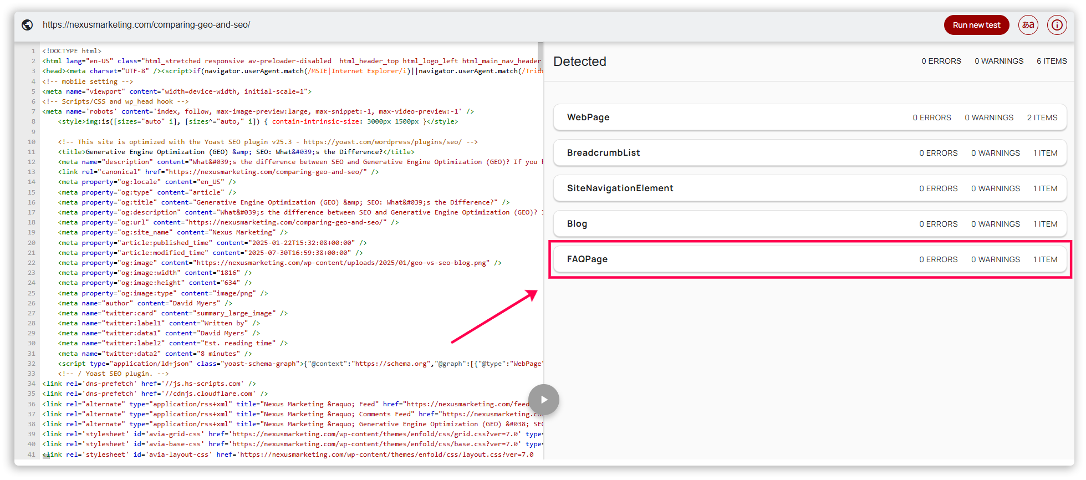Click the og:site_name Nexus Marketing line
This screenshot has height=480, width=1086.
click(173, 232)
